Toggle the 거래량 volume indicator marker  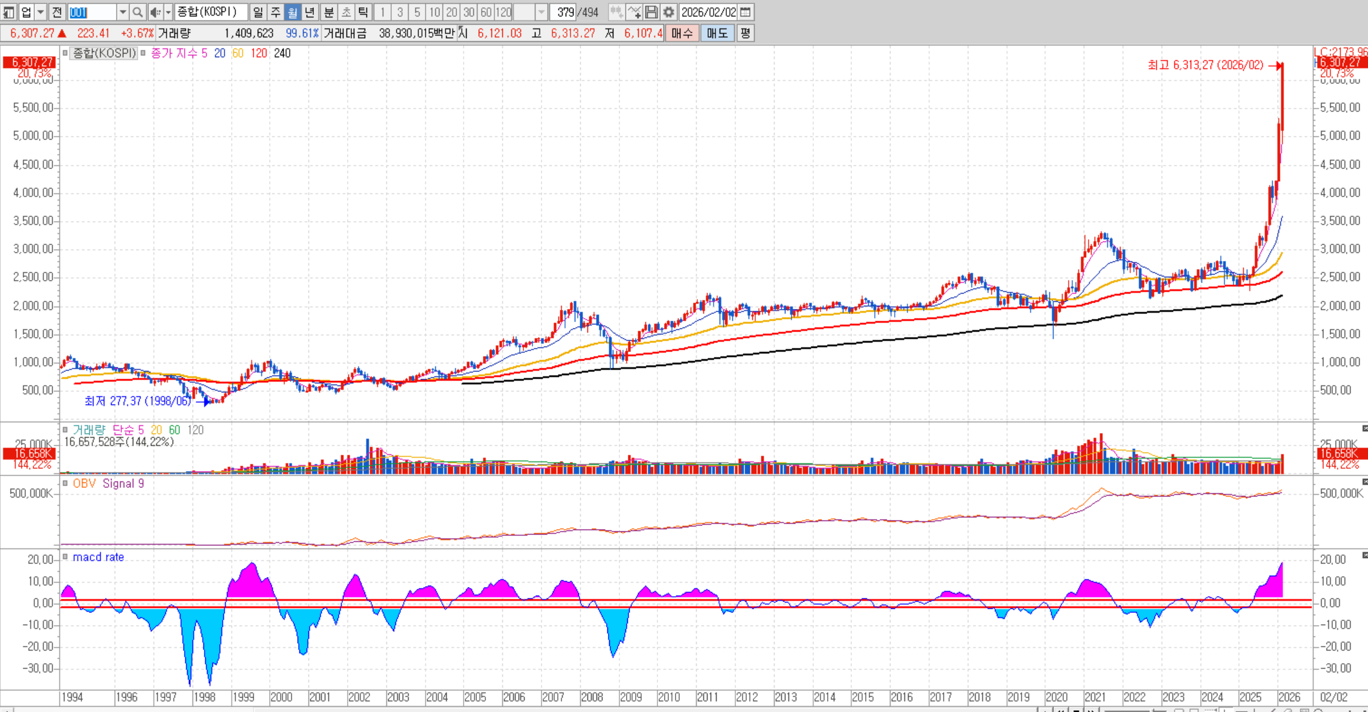[x=65, y=430]
